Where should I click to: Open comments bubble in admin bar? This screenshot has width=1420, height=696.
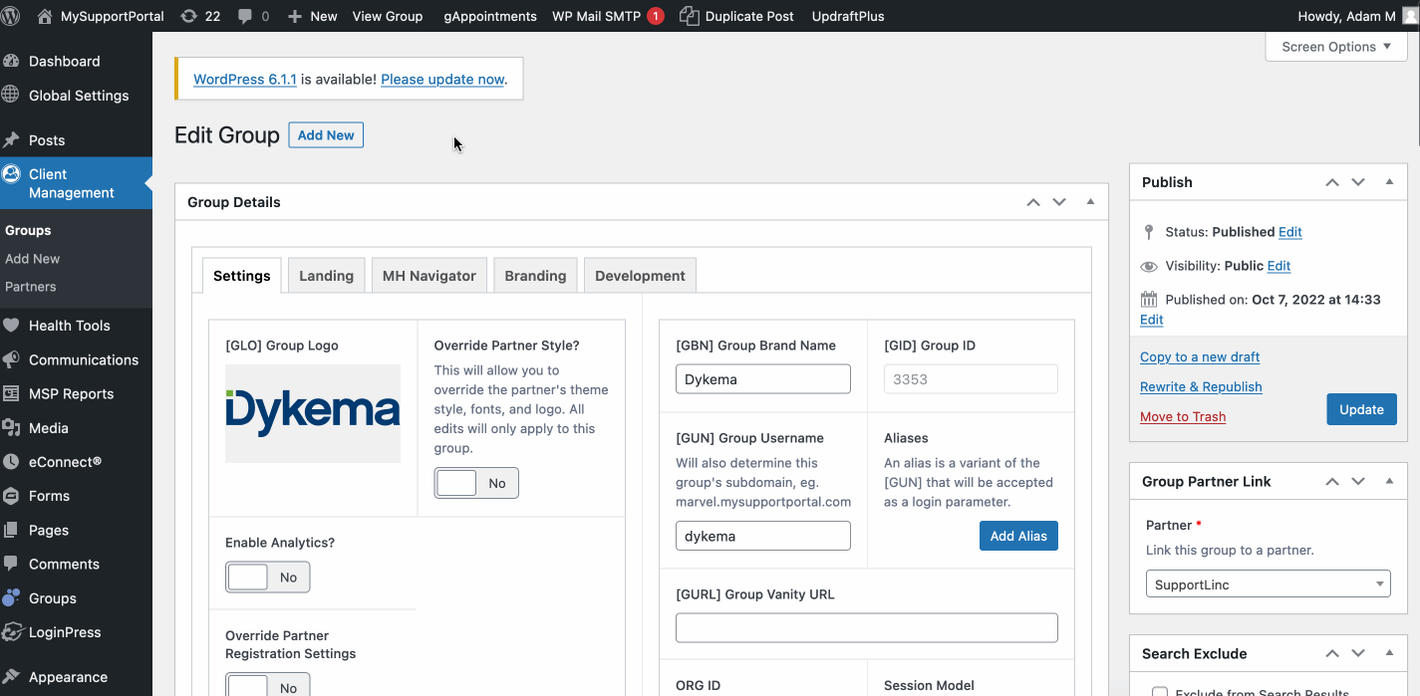pos(244,16)
